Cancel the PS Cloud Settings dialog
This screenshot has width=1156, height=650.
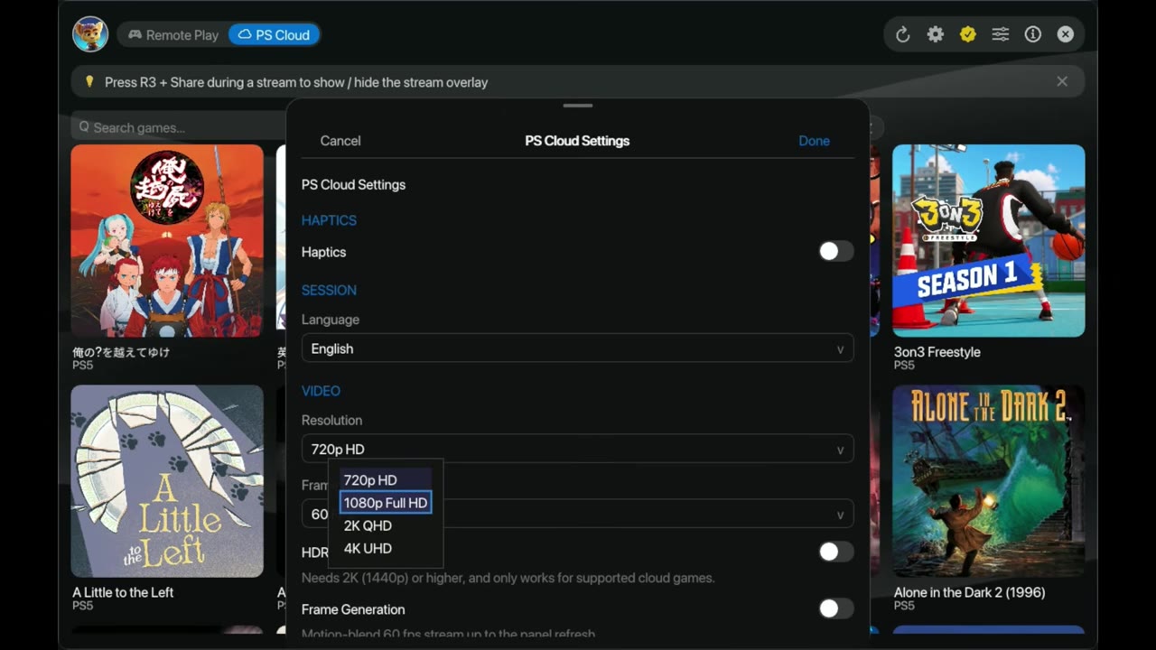point(340,141)
